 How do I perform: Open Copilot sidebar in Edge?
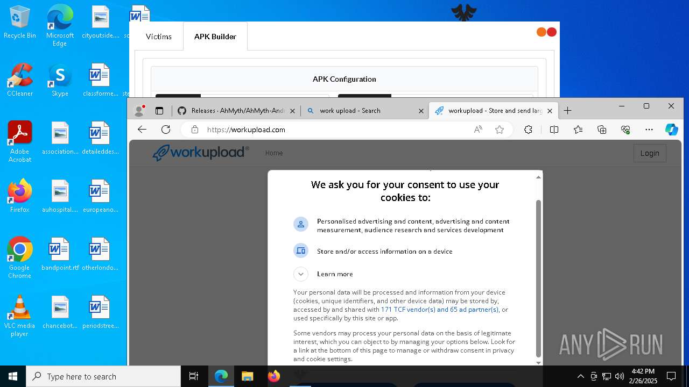(671, 130)
